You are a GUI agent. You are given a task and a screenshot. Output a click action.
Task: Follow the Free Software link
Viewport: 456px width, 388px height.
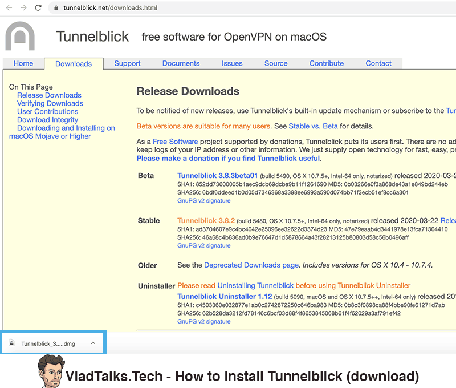pyautogui.click(x=176, y=142)
